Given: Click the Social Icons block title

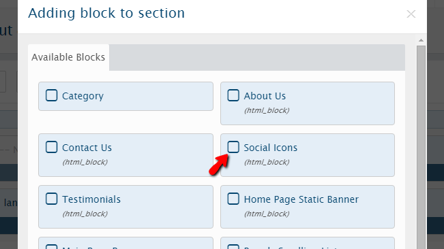Looking at the screenshot, I should (270, 148).
